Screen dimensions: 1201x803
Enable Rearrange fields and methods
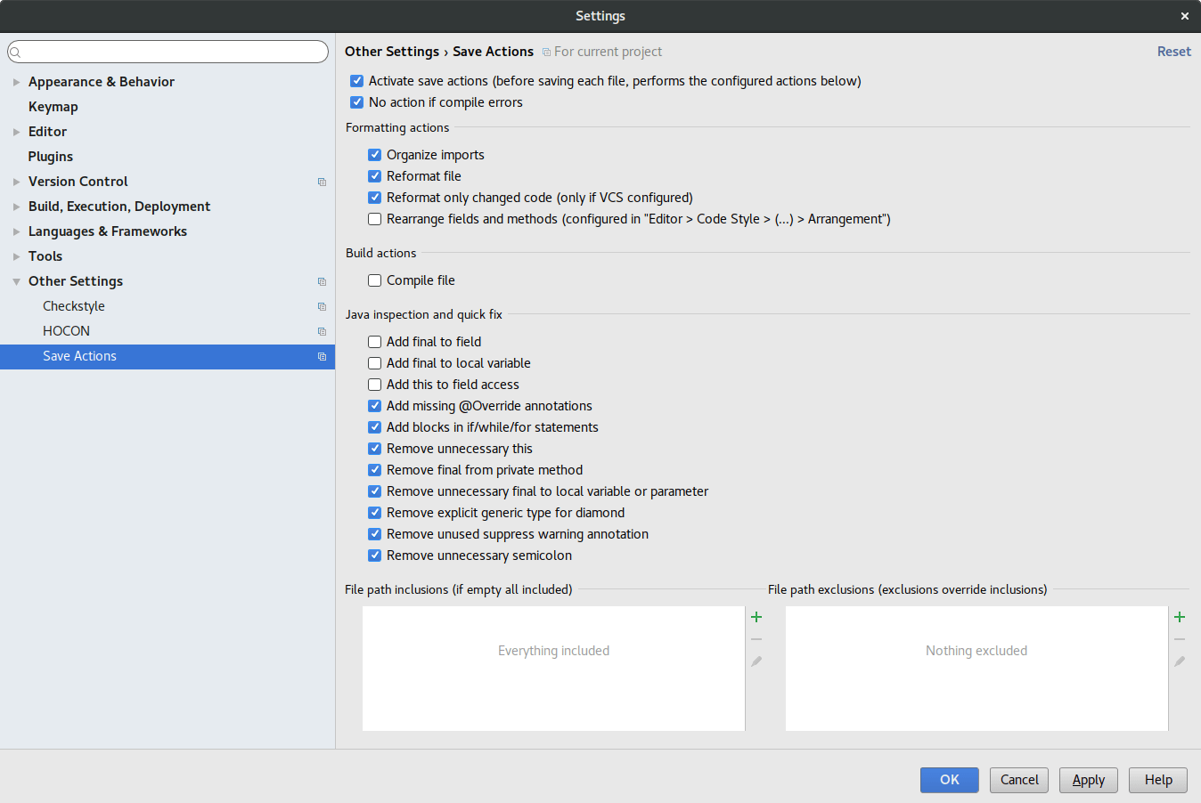click(375, 219)
